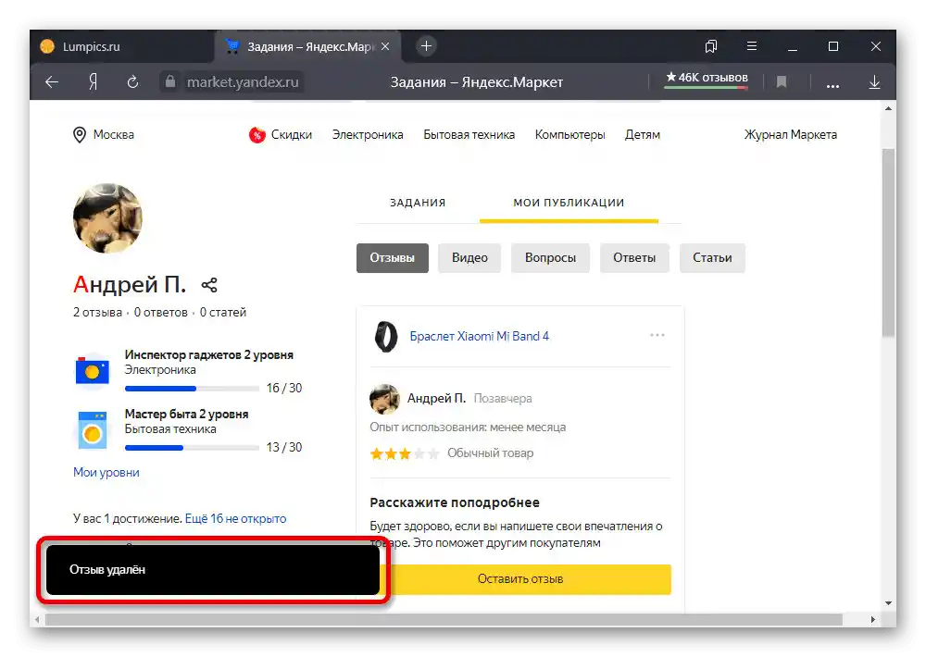This screenshot has width=926, height=657.
Task: Go back with the browser back arrow
Action: 52,82
